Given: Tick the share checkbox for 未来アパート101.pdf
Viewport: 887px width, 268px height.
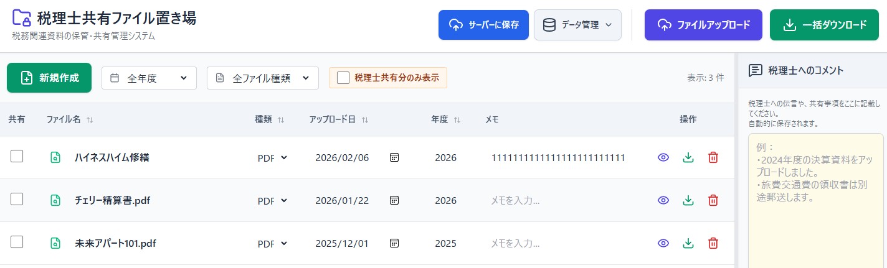Looking at the screenshot, I should (17, 243).
